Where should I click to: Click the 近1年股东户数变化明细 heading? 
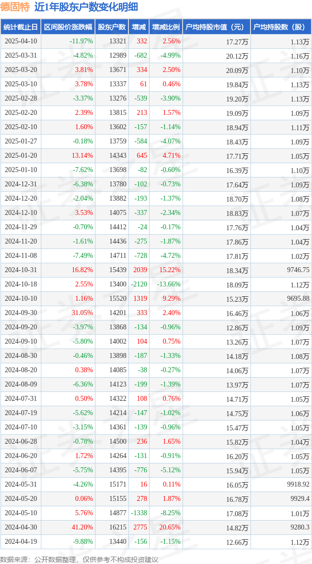pos(86,7)
